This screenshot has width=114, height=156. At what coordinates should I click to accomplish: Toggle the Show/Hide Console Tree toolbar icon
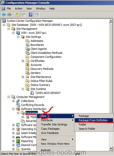tap(23, 15)
